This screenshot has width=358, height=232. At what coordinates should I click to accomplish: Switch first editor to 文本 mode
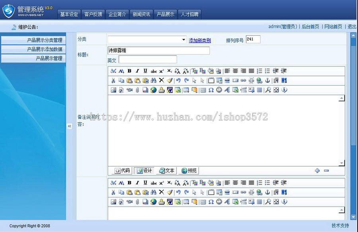pos(166,171)
